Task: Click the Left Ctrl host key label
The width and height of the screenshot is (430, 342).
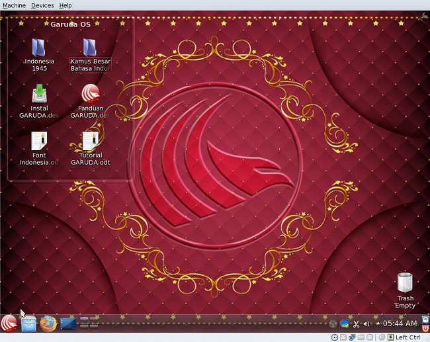Action: pos(408,337)
